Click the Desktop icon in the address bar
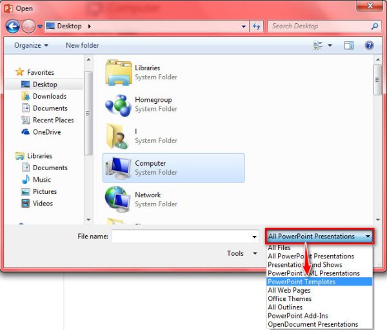The height and width of the screenshot is (330, 387). pos(50,26)
